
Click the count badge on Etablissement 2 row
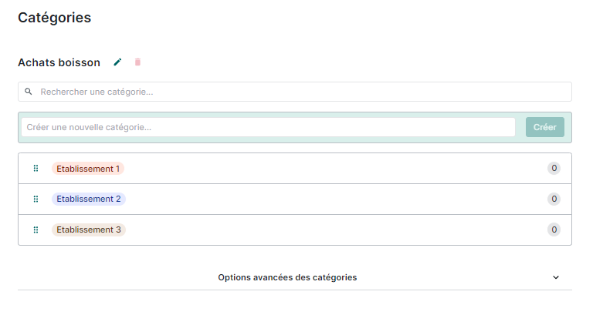(554, 199)
